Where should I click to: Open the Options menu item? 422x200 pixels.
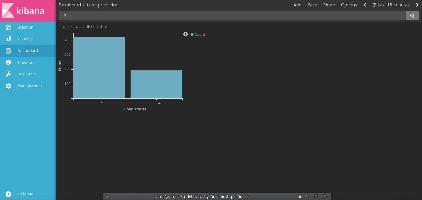[x=349, y=5]
